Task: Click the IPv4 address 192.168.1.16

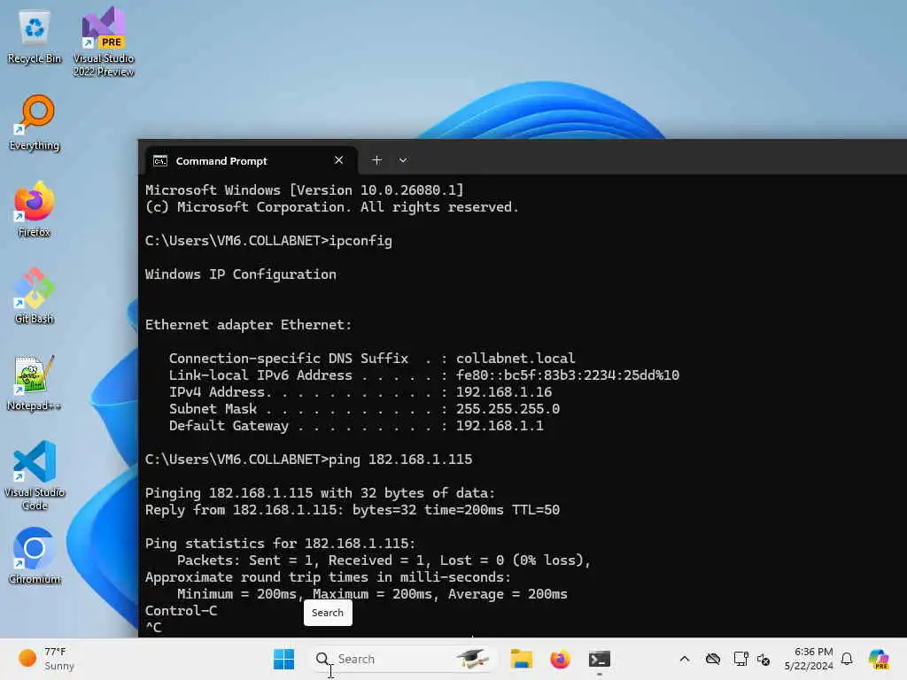Action: 504,392
